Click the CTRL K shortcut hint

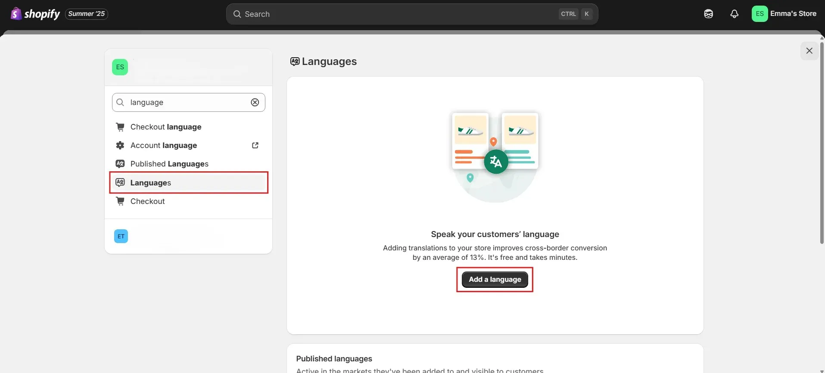(x=576, y=14)
